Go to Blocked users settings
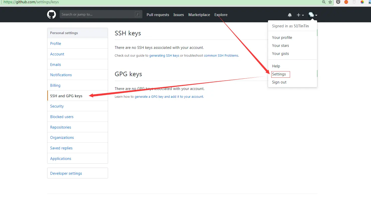The image size is (371, 199). tap(77, 117)
